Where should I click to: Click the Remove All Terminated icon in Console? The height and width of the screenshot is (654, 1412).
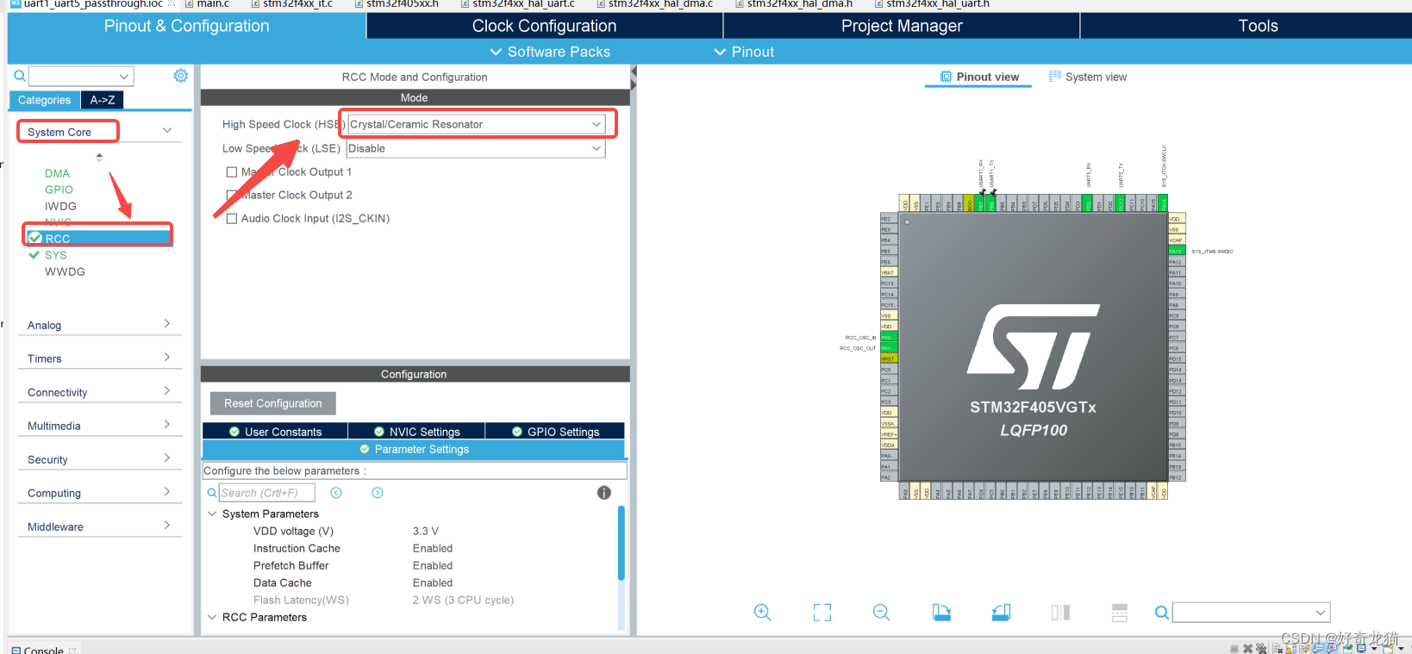pyautogui.click(x=1261, y=649)
